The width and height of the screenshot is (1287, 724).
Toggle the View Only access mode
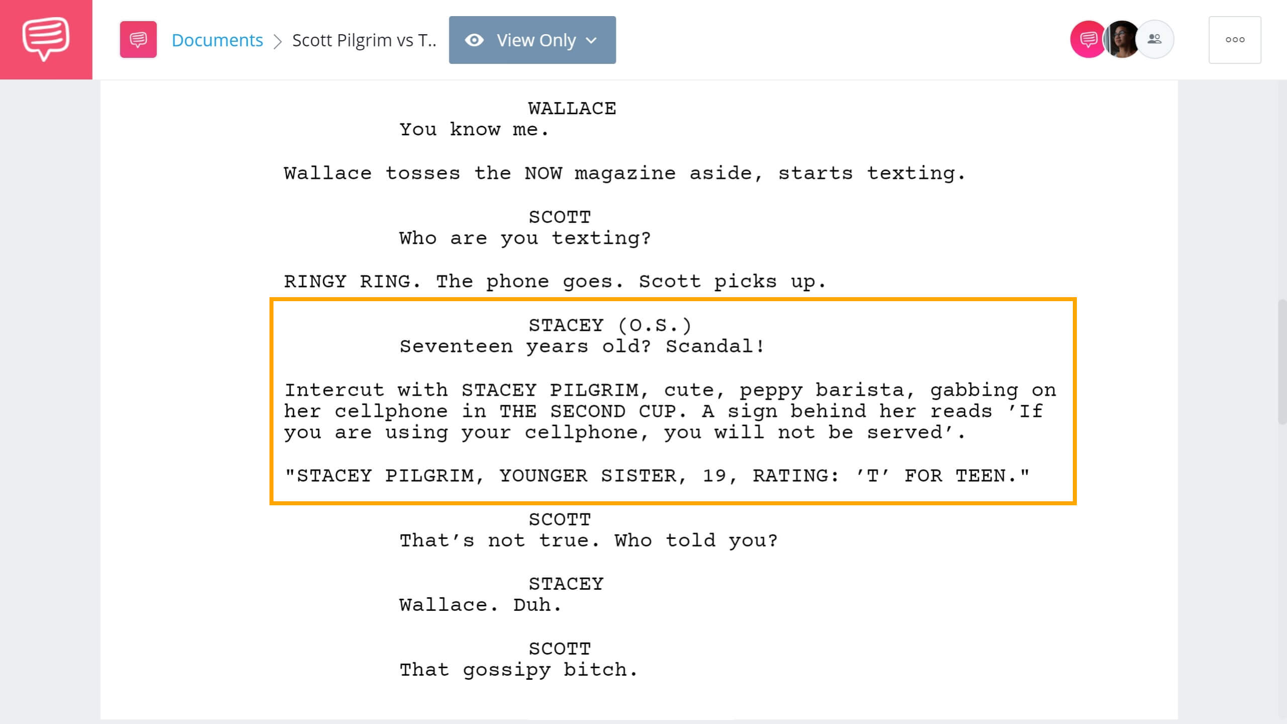[532, 40]
